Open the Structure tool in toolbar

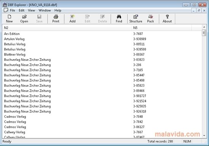click(x=136, y=19)
